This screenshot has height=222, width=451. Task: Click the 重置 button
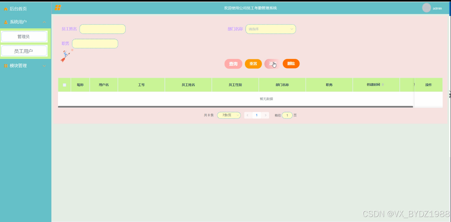click(x=253, y=64)
